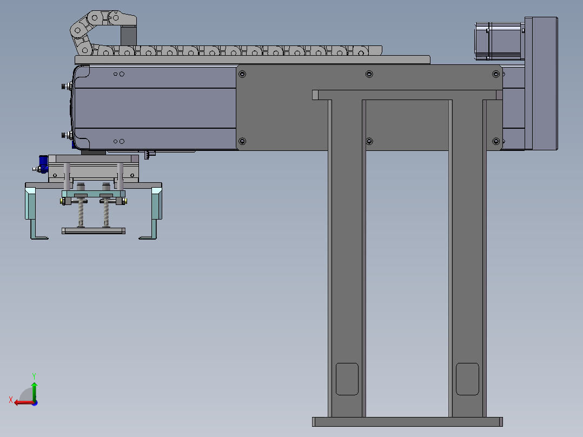Click the bottom-middle screw on the dark mounting plate

pyautogui.click(x=369, y=141)
